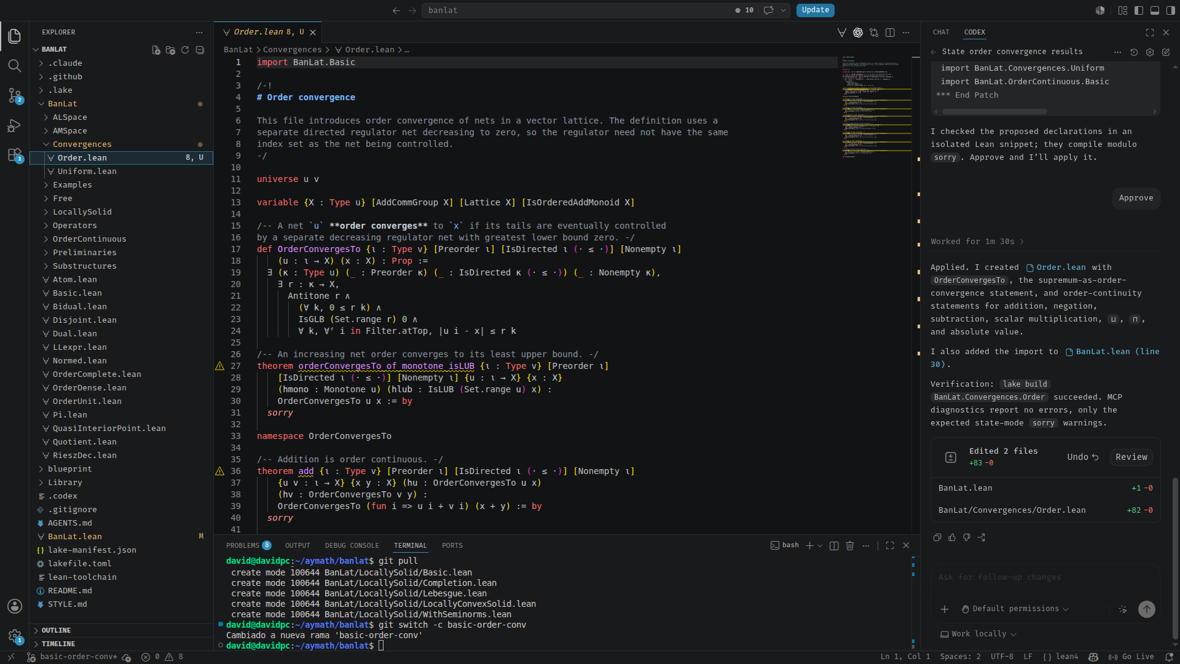Go back using the title bar arrow

pyautogui.click(x=396, y=10)
